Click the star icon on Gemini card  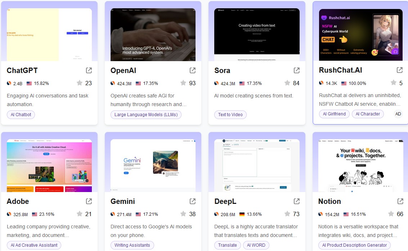[x=183, y=214]
